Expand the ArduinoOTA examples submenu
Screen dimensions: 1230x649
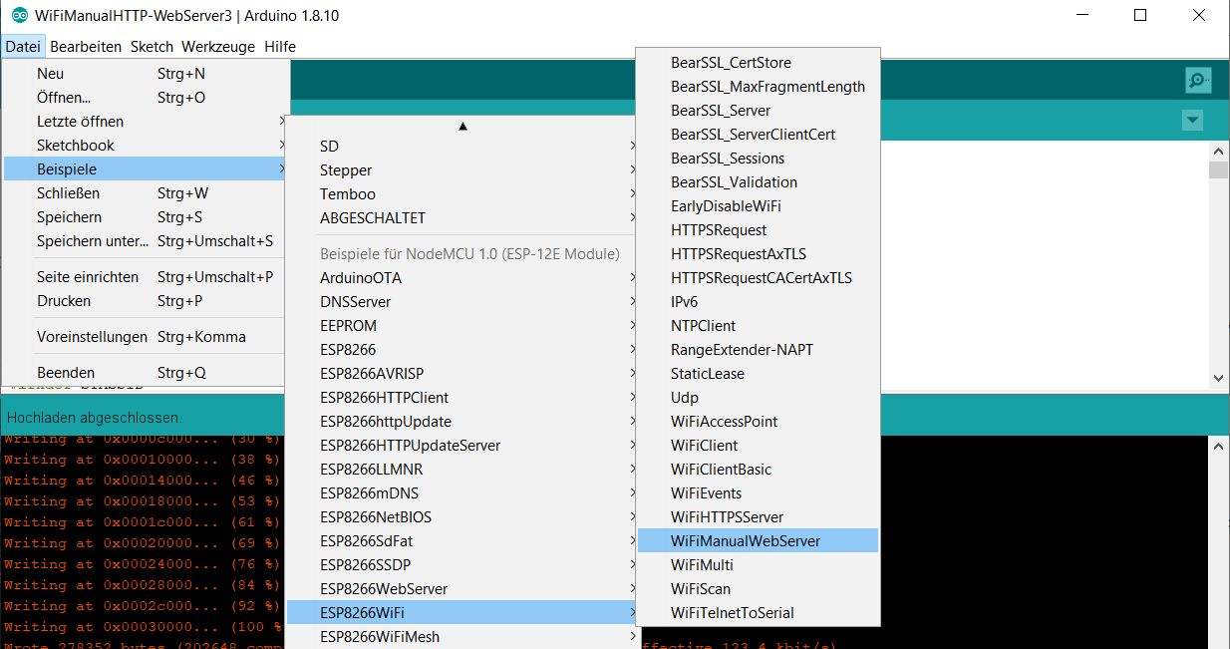[361, 277]
